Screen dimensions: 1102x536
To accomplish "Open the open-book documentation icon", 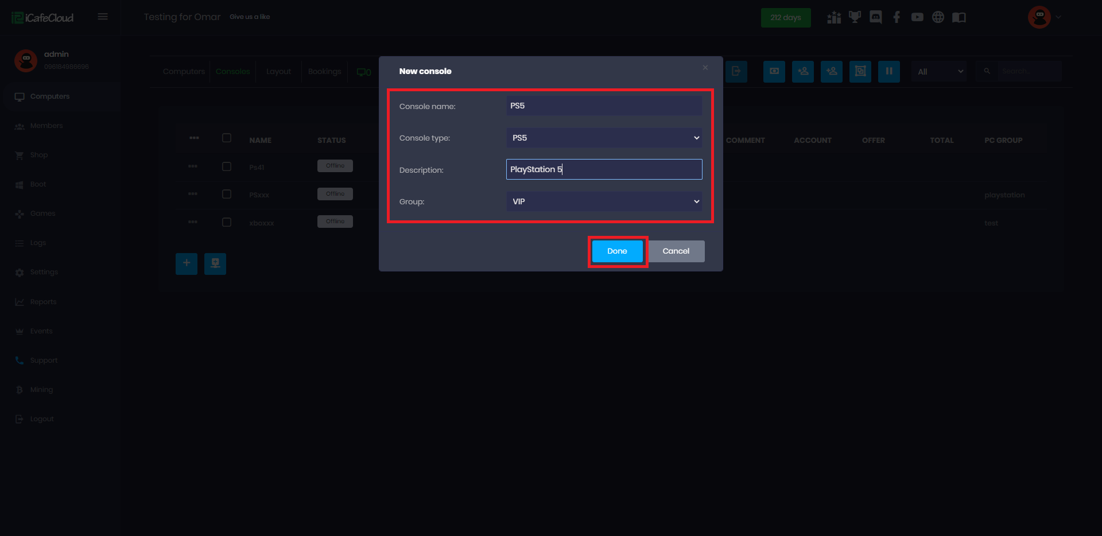I will (959, 17).
